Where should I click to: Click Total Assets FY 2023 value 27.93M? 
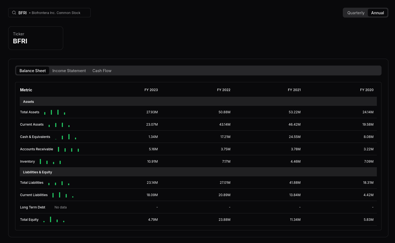click(x=152, y=112)
